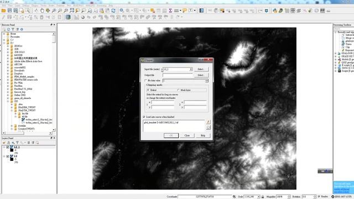
Task: Select the Mask layer radio button
Action: 178,90
